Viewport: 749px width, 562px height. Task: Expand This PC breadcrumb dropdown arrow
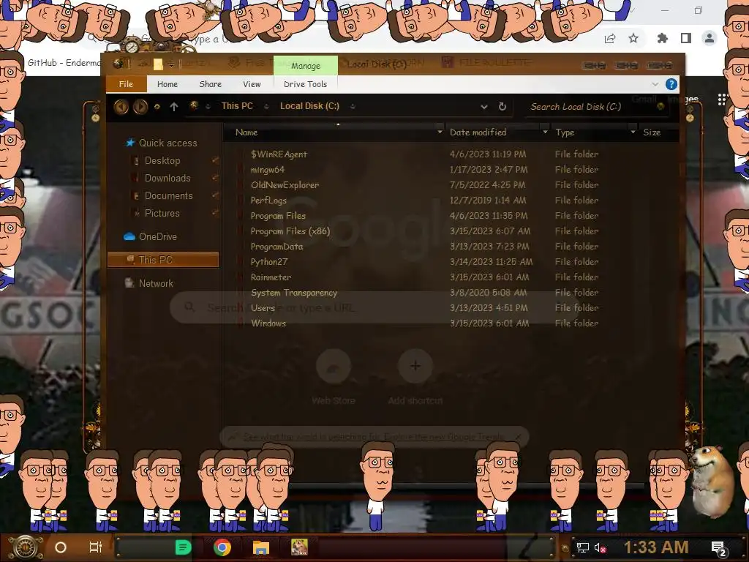pyautogui.click(x=266, y=107)
